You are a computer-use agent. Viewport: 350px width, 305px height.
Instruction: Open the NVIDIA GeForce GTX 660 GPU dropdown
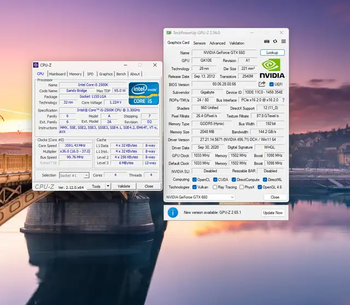200,197
